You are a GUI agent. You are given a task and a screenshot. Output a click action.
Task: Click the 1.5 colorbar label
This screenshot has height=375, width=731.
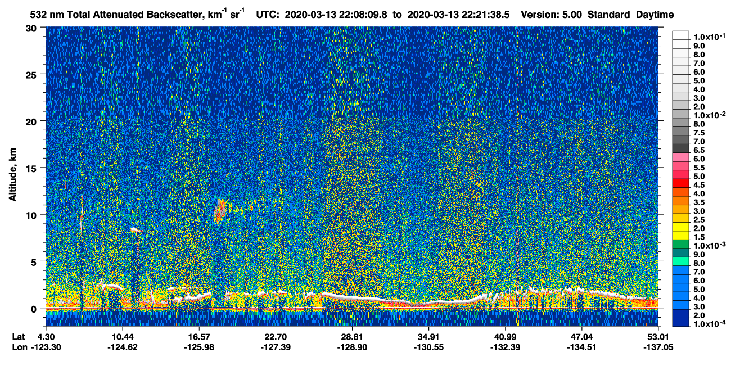699,237
